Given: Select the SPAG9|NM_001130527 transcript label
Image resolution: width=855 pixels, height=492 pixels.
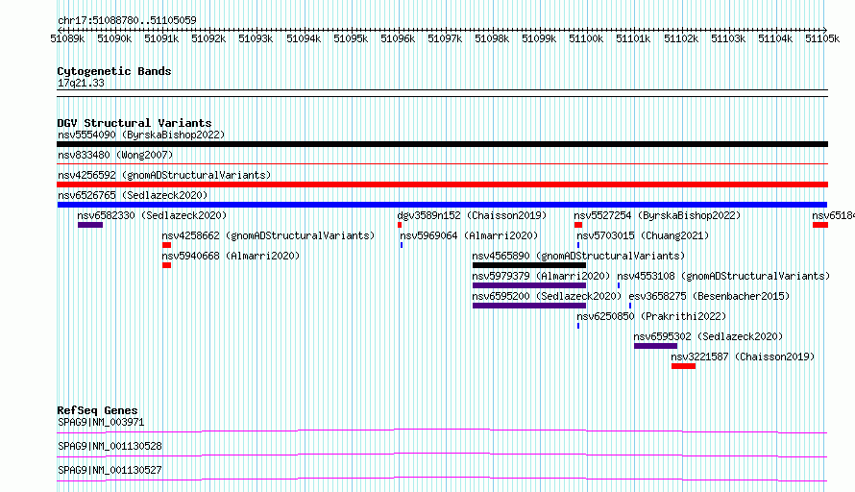Looking at the screenshot, I should pyautogui.click(x=110, y=470).
